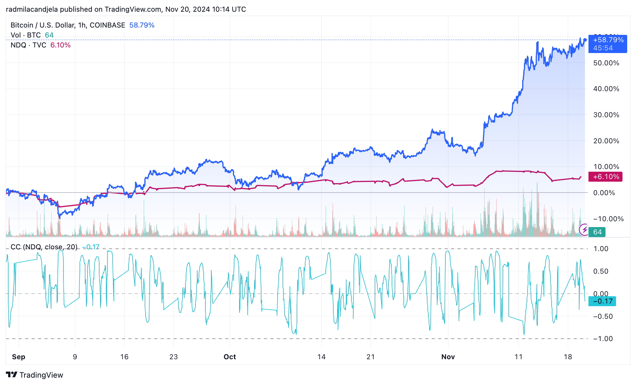Click the 30.00% price scale label
Image resolution: width=636 pixels, height=385 pixels.
tap(606, 115)
